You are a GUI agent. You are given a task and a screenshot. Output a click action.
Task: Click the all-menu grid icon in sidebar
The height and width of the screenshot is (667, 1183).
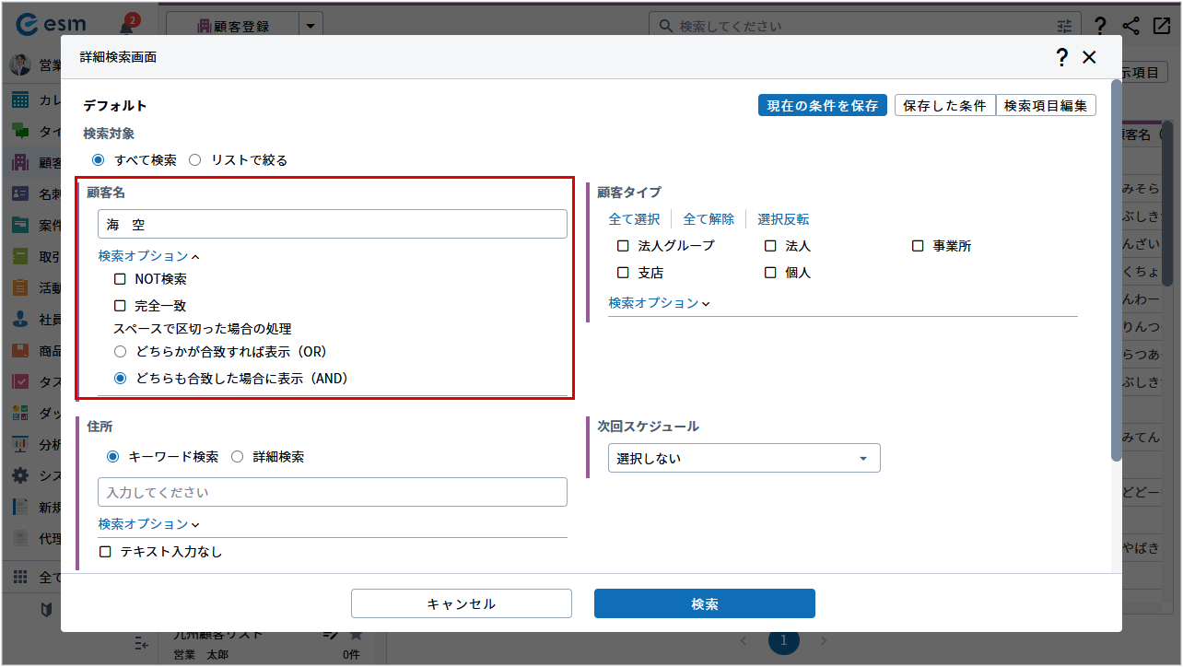tap(20, 578)
